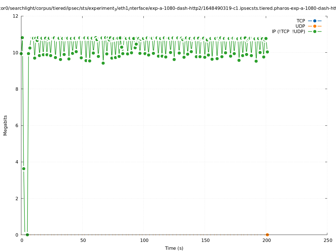
Task: Click the 12 tick label on y-axis
Action: (15, 16)
